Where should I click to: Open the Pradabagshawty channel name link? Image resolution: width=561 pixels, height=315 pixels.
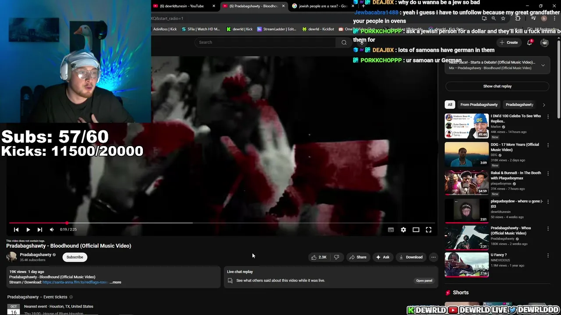pos(36,255)
